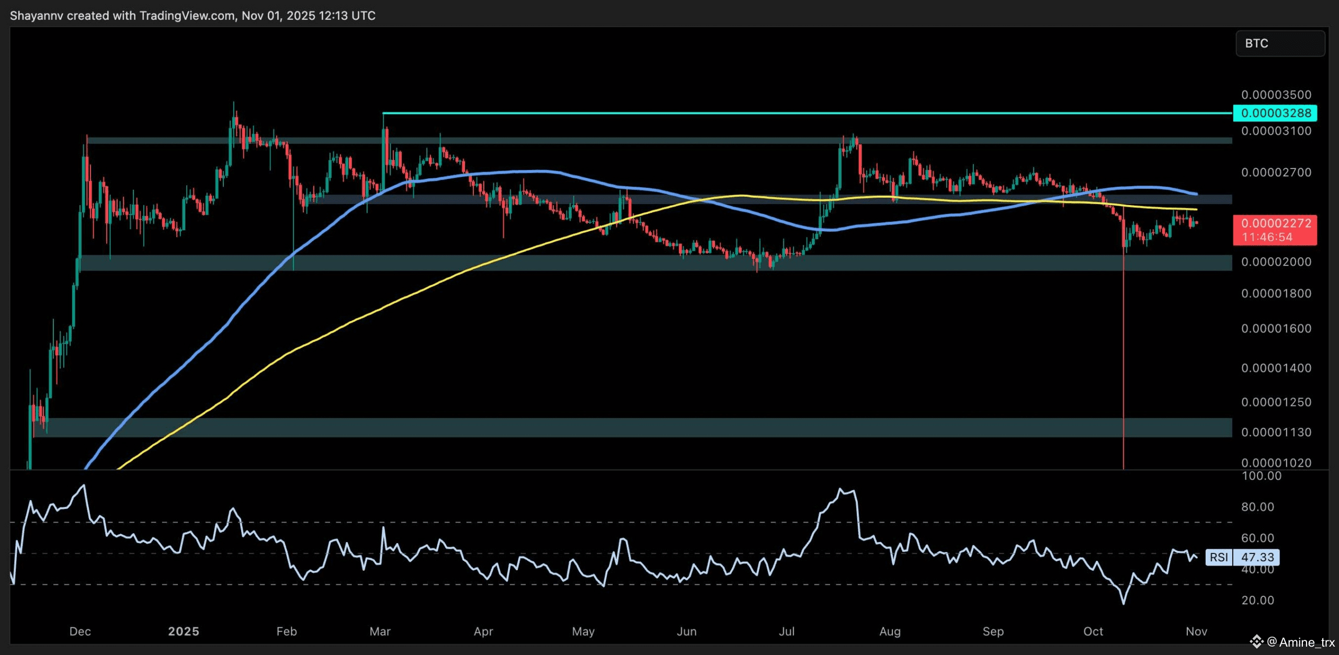Click the Apr month marker on time axis

(483, 631)
